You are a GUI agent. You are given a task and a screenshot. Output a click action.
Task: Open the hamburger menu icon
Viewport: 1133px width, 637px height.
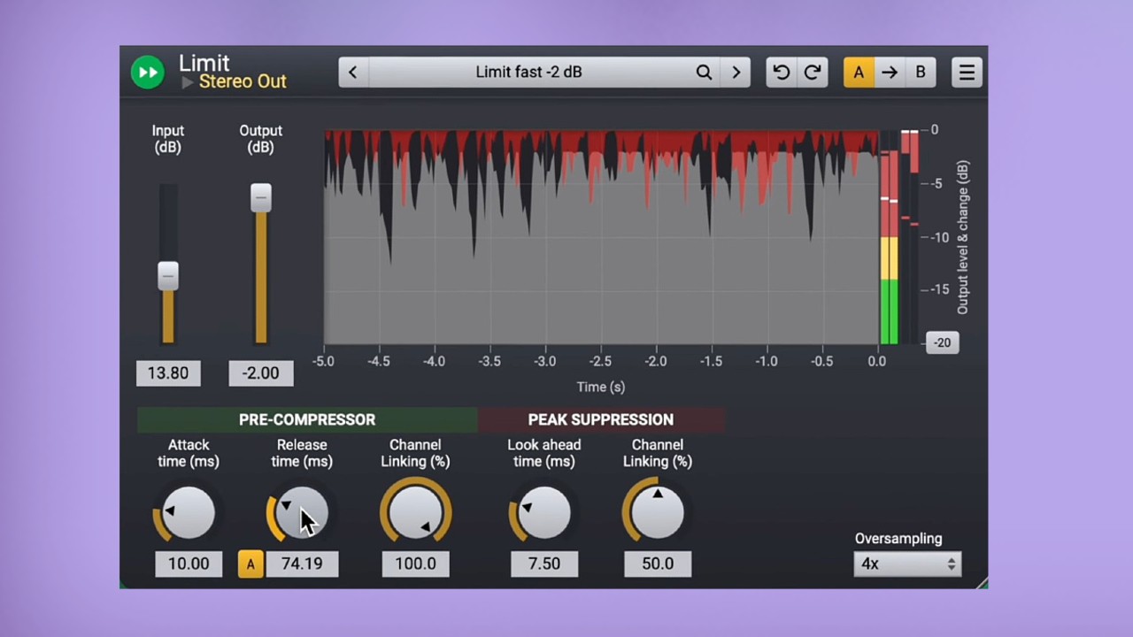[x=966, y=72]
